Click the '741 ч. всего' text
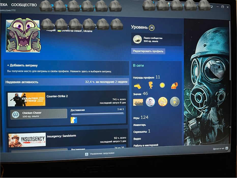Viewport: 237px width, 178px height. tap(119, 99)
